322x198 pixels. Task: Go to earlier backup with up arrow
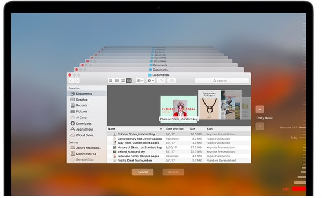(x=260, y=110)
